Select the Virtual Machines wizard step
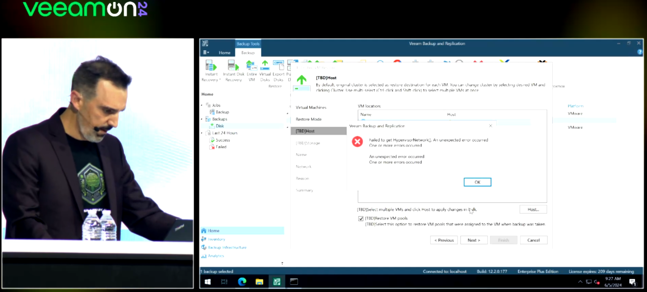This screenshot has width=647, height=292. point(311,107)
